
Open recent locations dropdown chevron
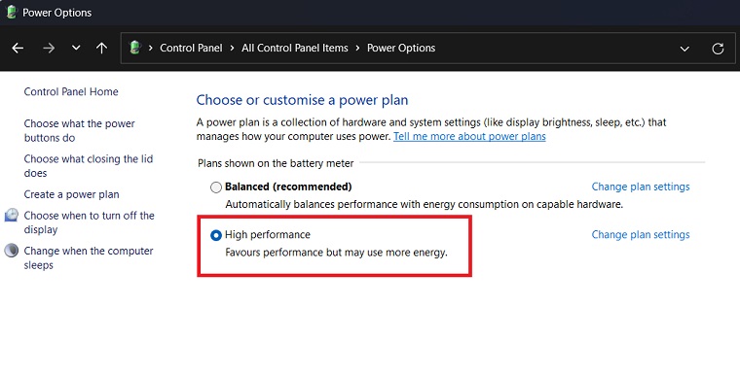(76, 48)
